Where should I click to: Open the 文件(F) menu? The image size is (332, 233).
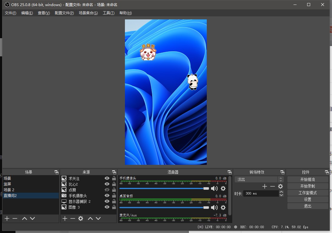(x=10, y=13)
